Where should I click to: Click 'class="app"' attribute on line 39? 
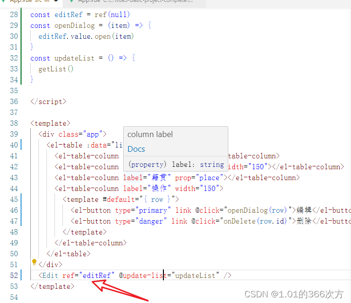(81, 134)
